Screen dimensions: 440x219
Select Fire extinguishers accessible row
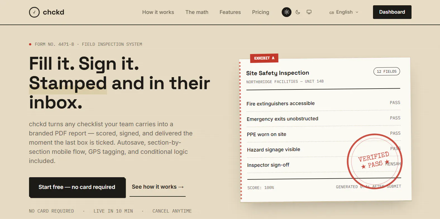[x=323, y=103]
